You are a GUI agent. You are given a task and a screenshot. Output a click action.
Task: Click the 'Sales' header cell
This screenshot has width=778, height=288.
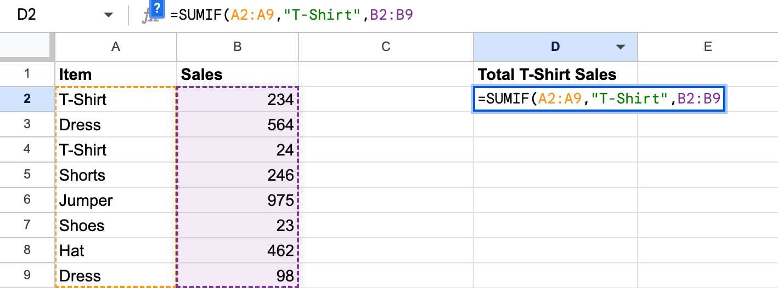point(238,74)
